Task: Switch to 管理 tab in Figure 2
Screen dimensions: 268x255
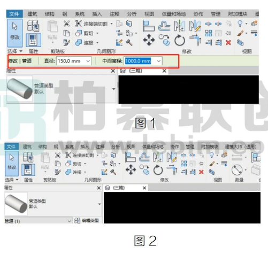Action: [190, 146]
